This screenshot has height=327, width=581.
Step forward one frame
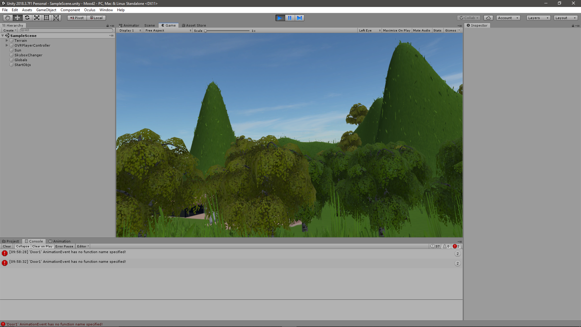(299, 18)
